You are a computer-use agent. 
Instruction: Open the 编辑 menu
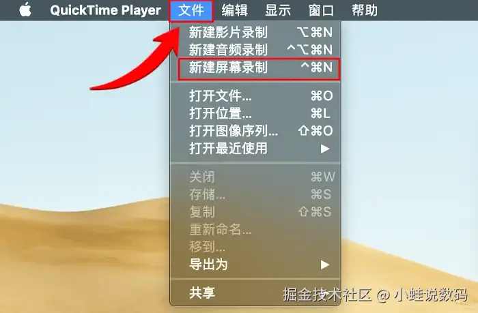(x=234, y=10)
